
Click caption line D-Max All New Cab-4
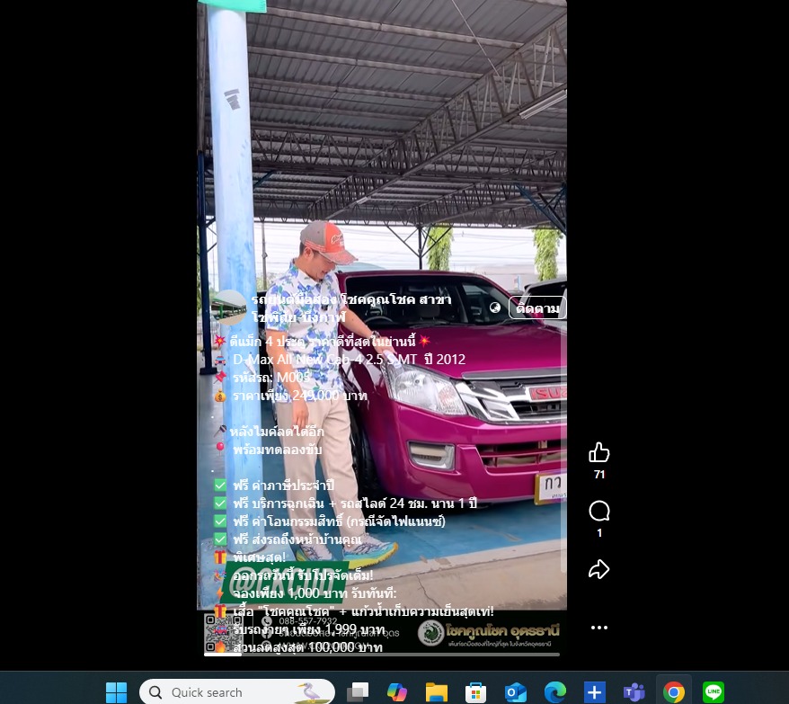click(x=350, y=359)
